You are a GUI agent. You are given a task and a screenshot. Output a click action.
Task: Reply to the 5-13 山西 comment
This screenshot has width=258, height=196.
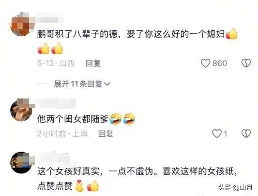(x=93, y=63)
